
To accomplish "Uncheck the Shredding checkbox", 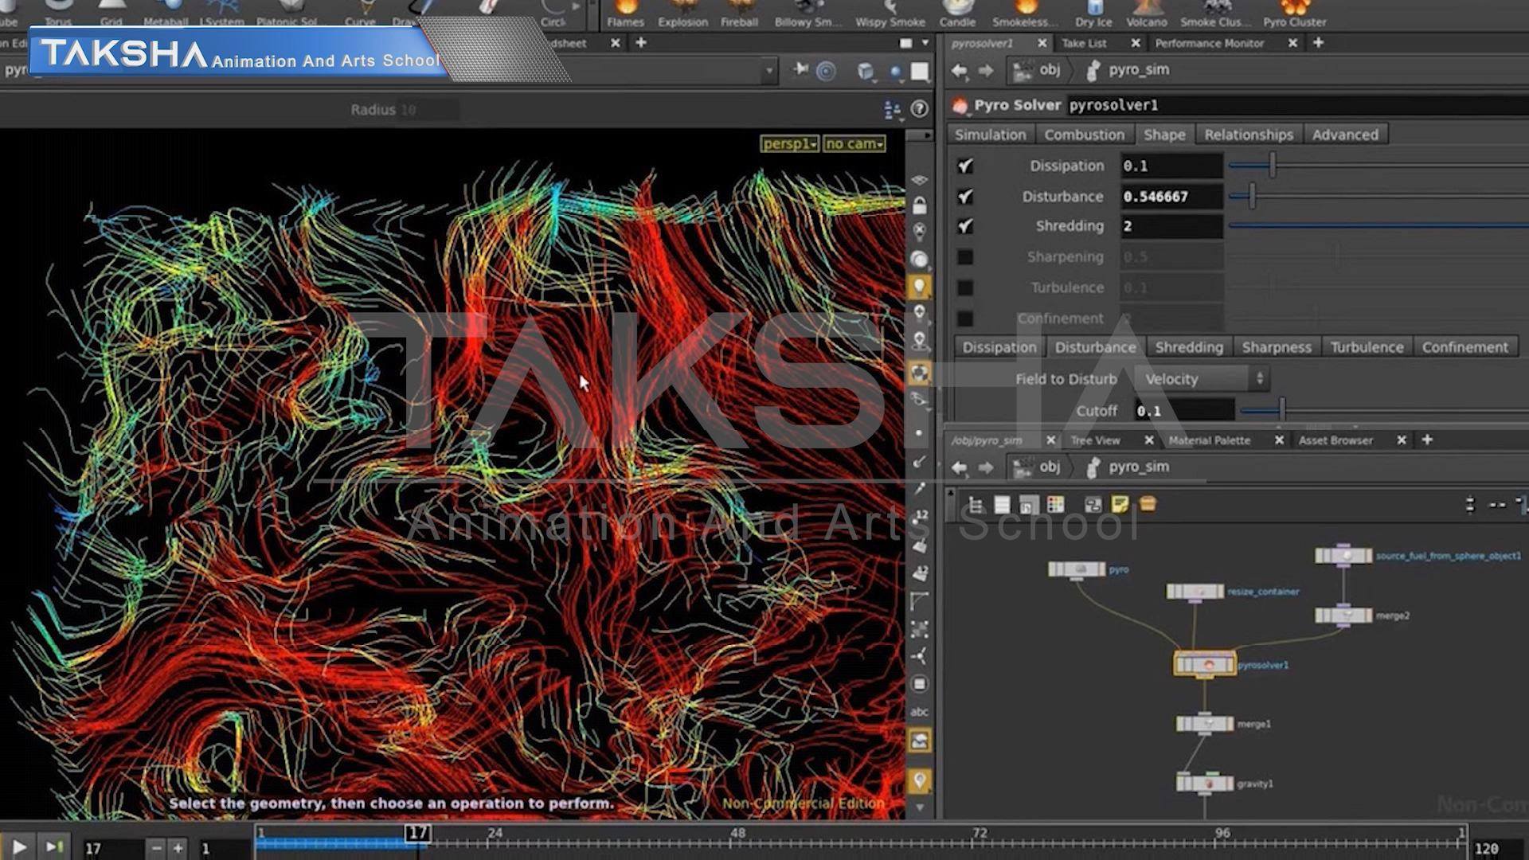I will click(x=965, y=226).
